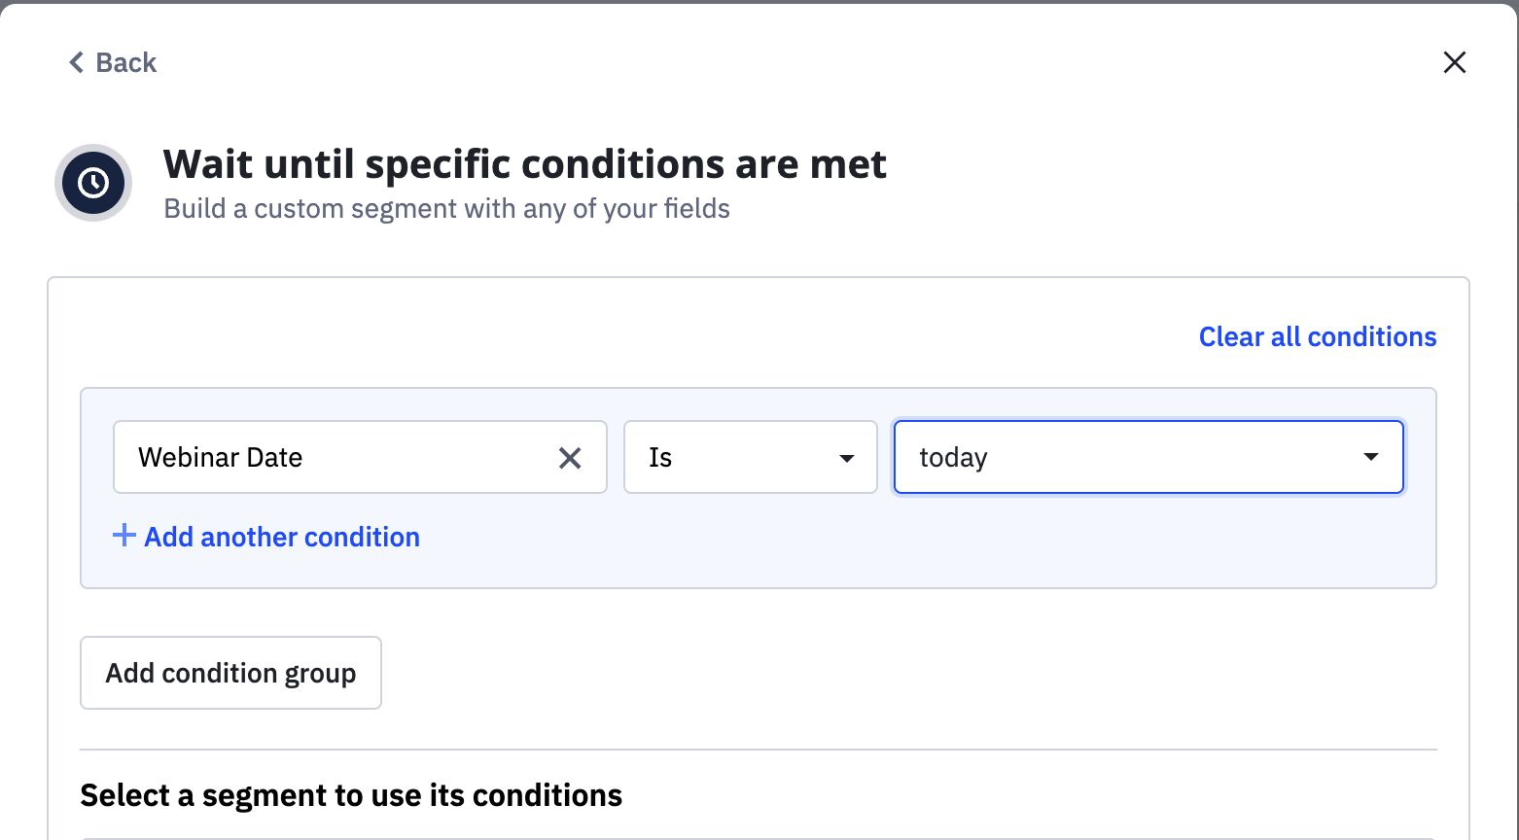This screenshot has width=1519, height=840.
Task: Click the 'Is' text in the operator box
Action: pos(660,457)
